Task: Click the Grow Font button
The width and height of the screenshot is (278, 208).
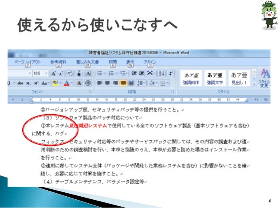Action: pos(53,73)
